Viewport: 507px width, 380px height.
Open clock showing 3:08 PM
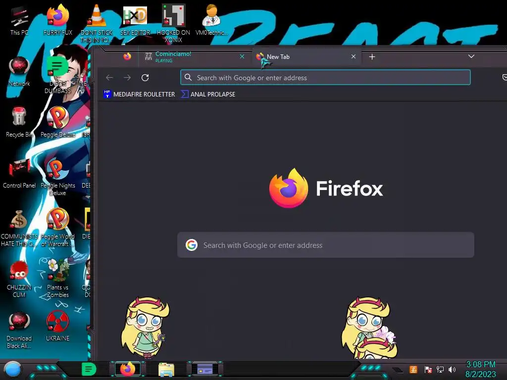point(480,369)
